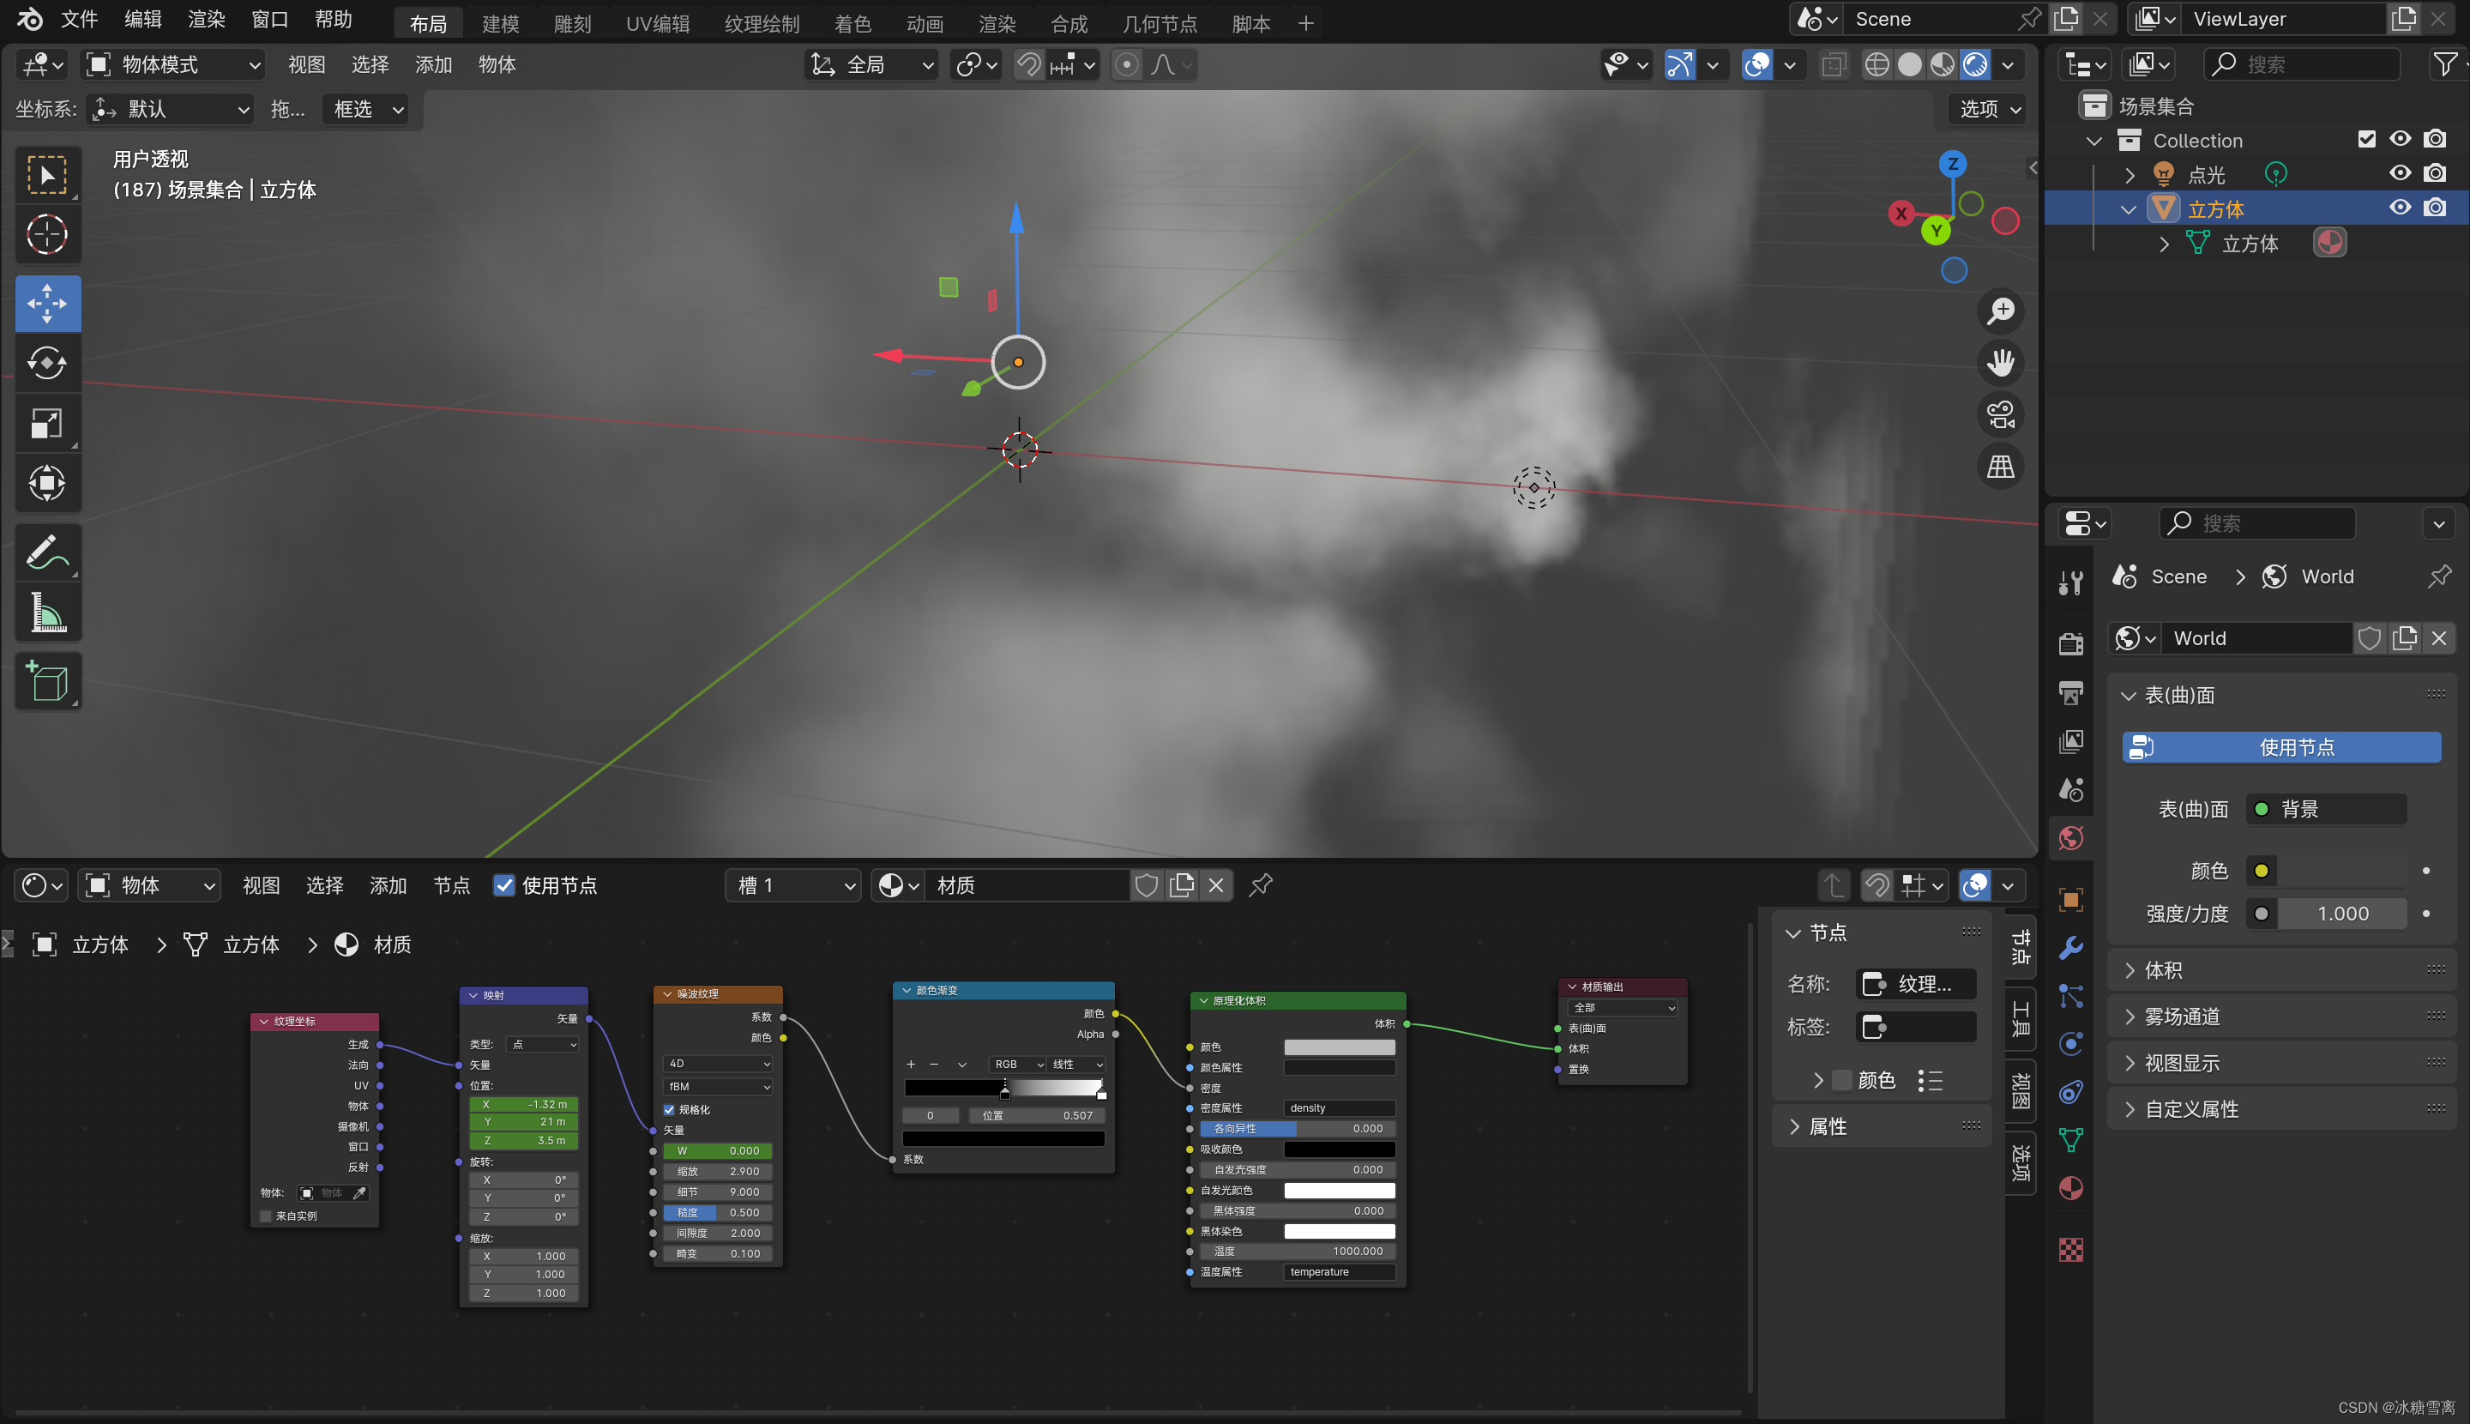Select the 3D cursor tool
Viewport: 2470px width, 1424px height.
tap(47, 235)
